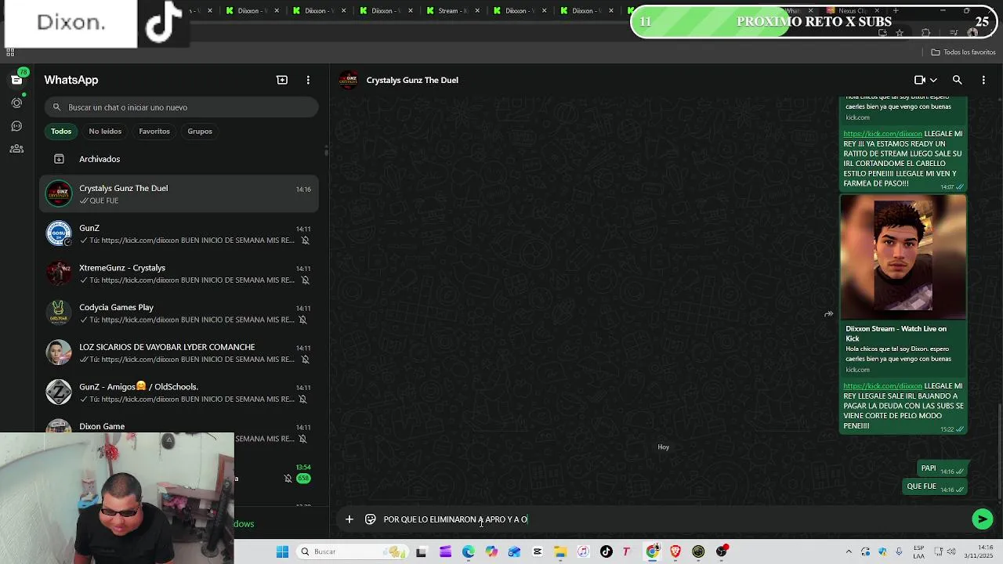Viewport: 1003px width, 564px height.
Task: Open kick.com/diixxon link in 15:22 message
Action: (x=882, y=386)
